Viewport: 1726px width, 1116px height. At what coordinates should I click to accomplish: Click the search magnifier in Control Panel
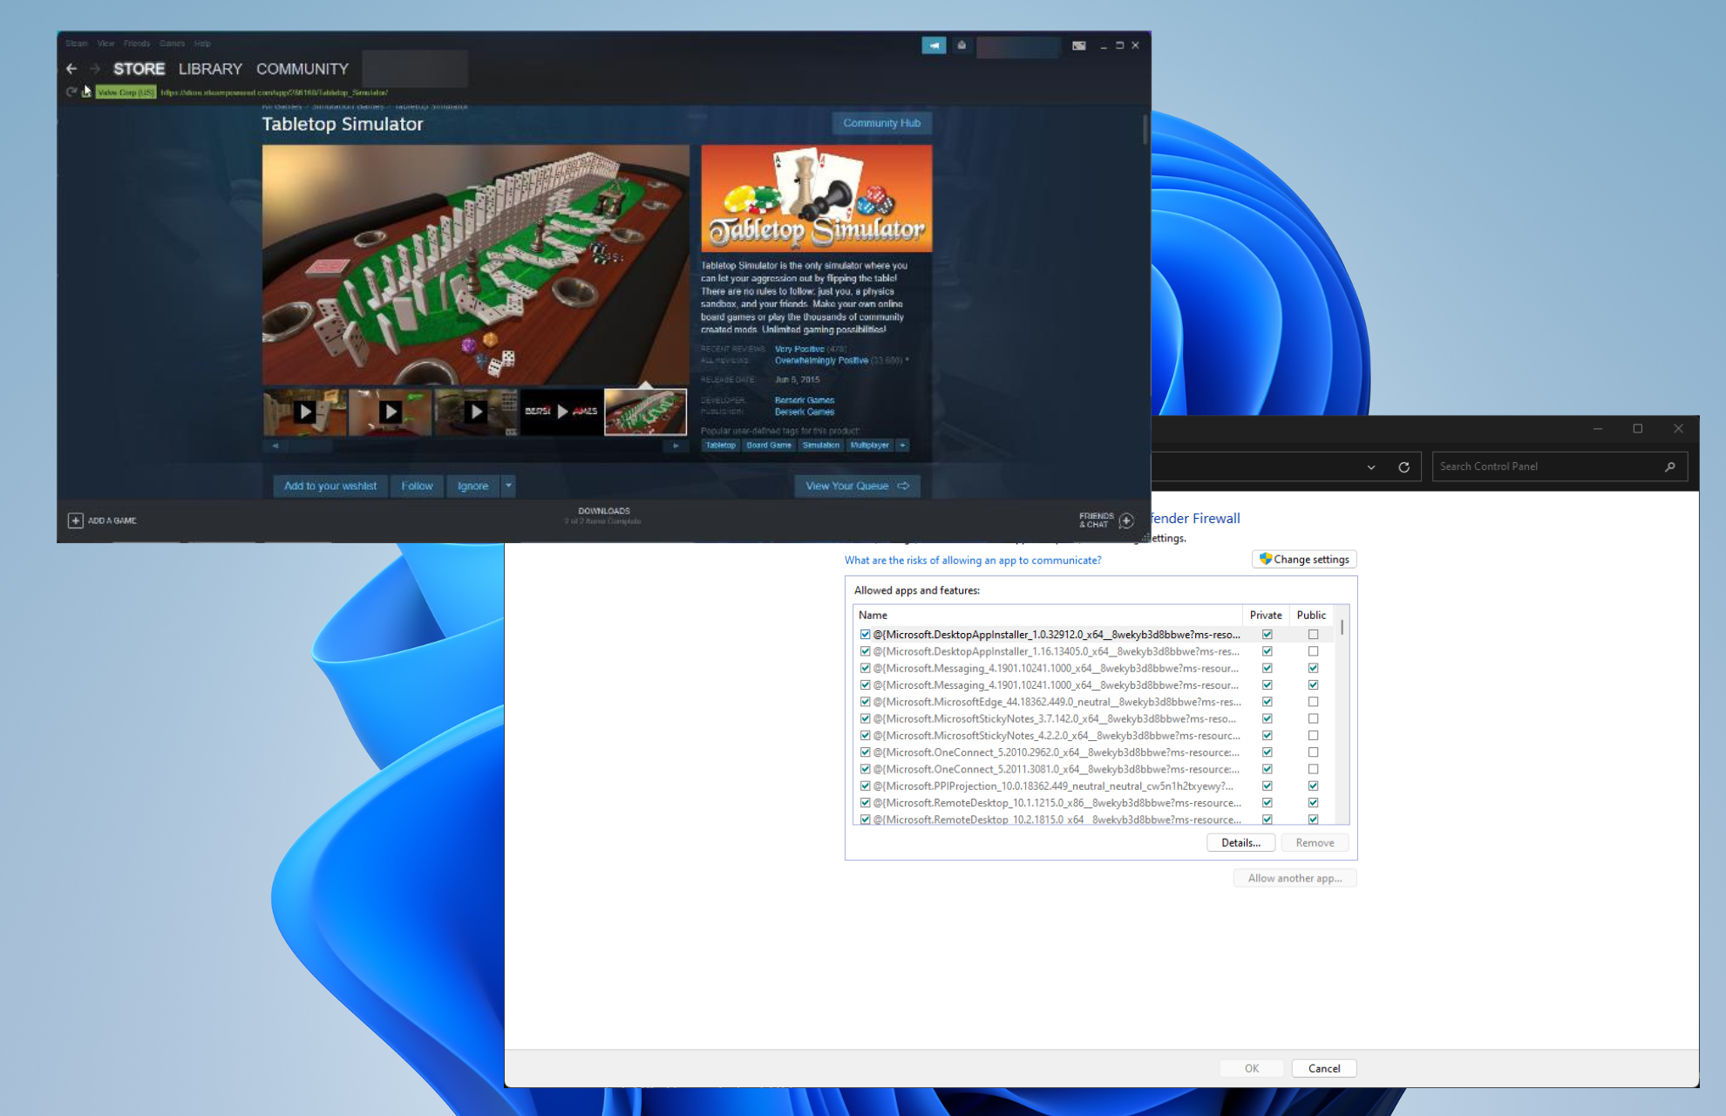click(1669, 466)
